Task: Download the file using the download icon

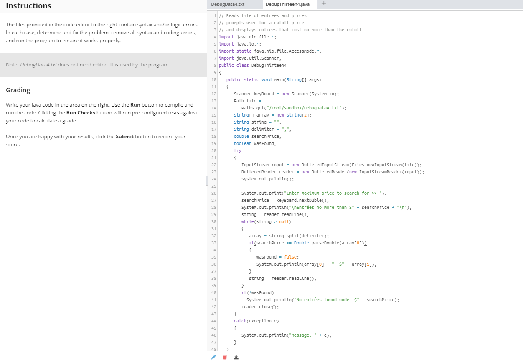Action: 236,357
